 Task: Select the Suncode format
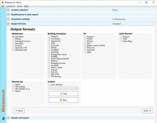pos(53,45)
